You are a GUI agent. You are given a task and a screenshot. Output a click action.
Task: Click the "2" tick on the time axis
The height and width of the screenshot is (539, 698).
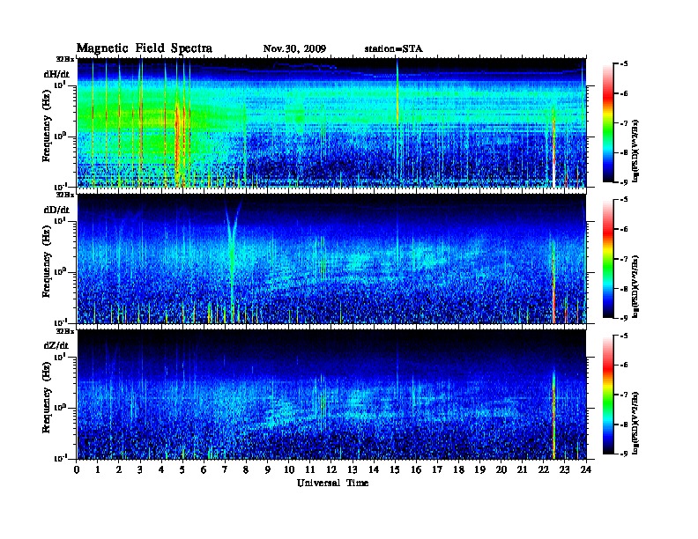pyautogui.click(x=119, y=470)
